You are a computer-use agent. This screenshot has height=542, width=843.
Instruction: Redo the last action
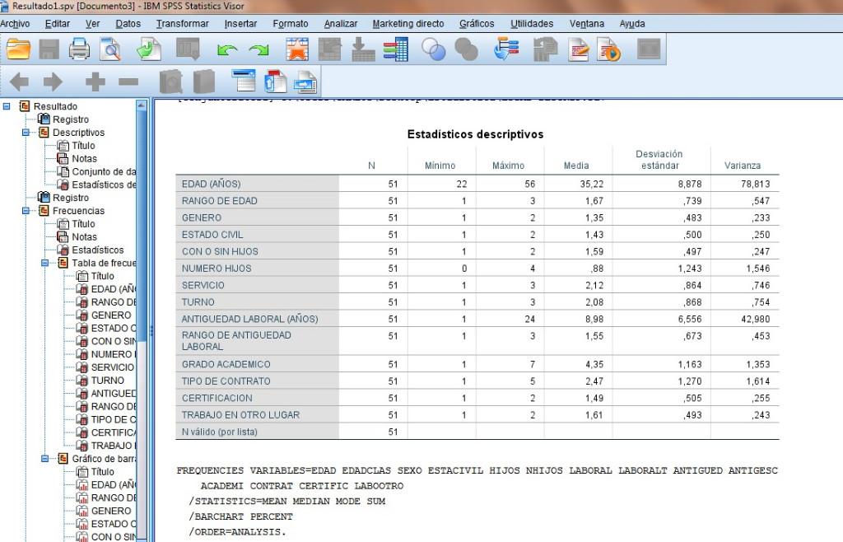point(258,50)
